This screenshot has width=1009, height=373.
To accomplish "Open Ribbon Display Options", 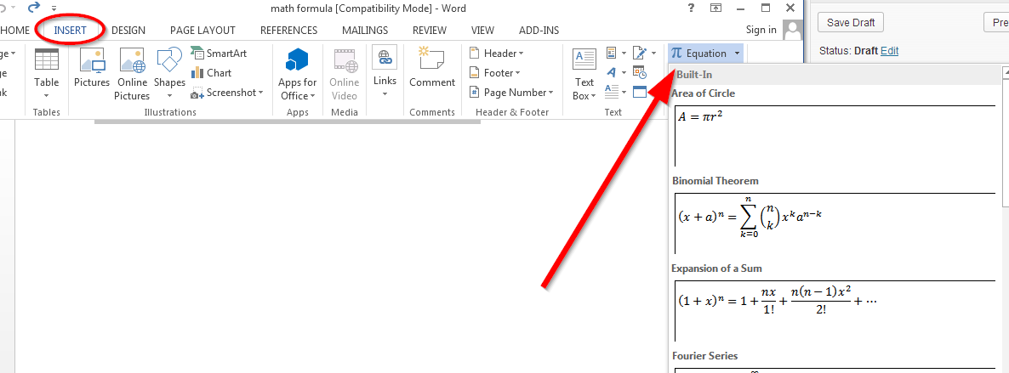I will pos(715,8).
